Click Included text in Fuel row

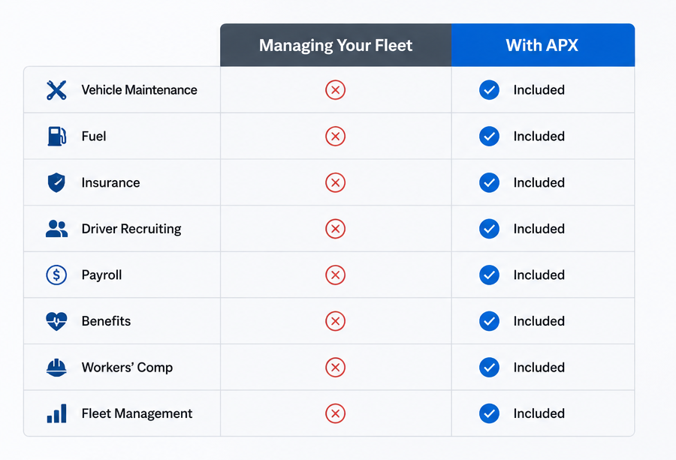coord(539,136)
